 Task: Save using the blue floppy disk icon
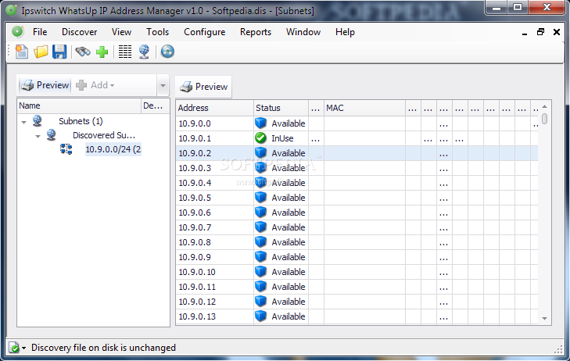point(59,52)
